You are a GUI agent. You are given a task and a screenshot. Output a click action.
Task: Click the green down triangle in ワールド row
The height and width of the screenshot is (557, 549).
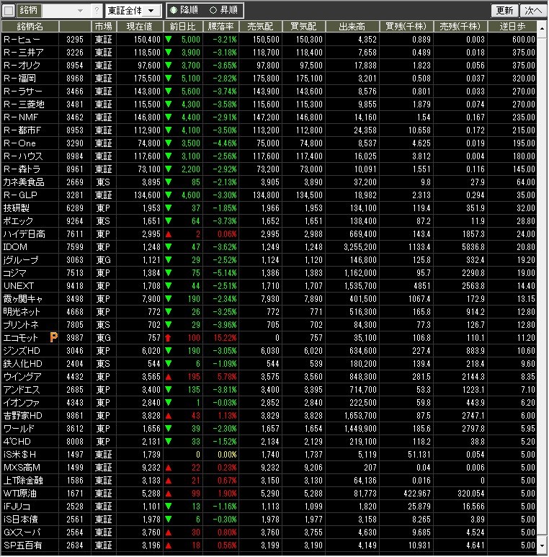(169, 429)
